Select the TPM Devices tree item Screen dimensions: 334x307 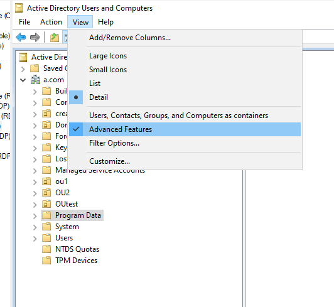click(76, 261)
